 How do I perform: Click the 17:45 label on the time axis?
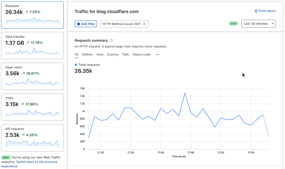191,153
